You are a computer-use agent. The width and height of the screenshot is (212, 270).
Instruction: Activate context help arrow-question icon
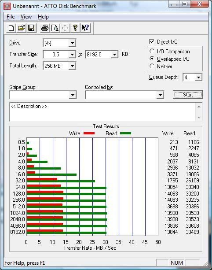(85, 28)
